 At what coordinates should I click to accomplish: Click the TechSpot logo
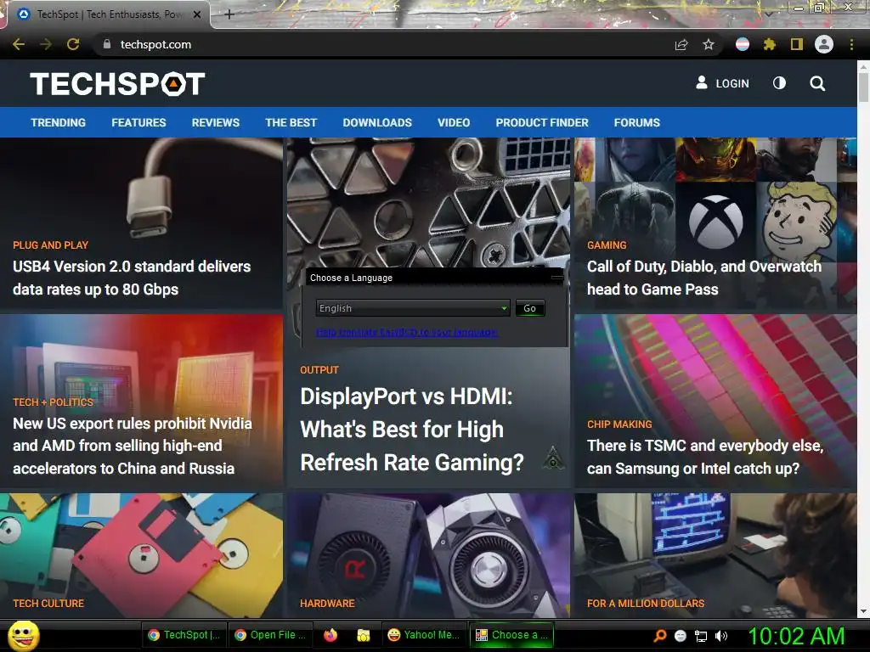117,84
